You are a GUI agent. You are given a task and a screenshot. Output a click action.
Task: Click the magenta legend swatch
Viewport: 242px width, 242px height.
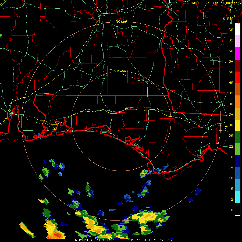(x=237, y=54)
